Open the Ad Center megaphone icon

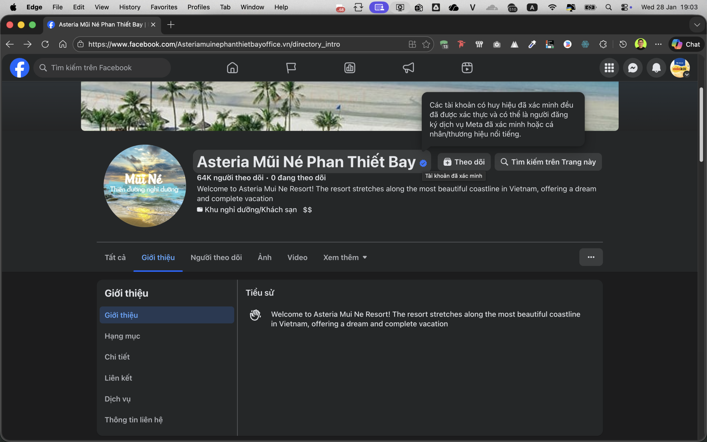[408, 68]
